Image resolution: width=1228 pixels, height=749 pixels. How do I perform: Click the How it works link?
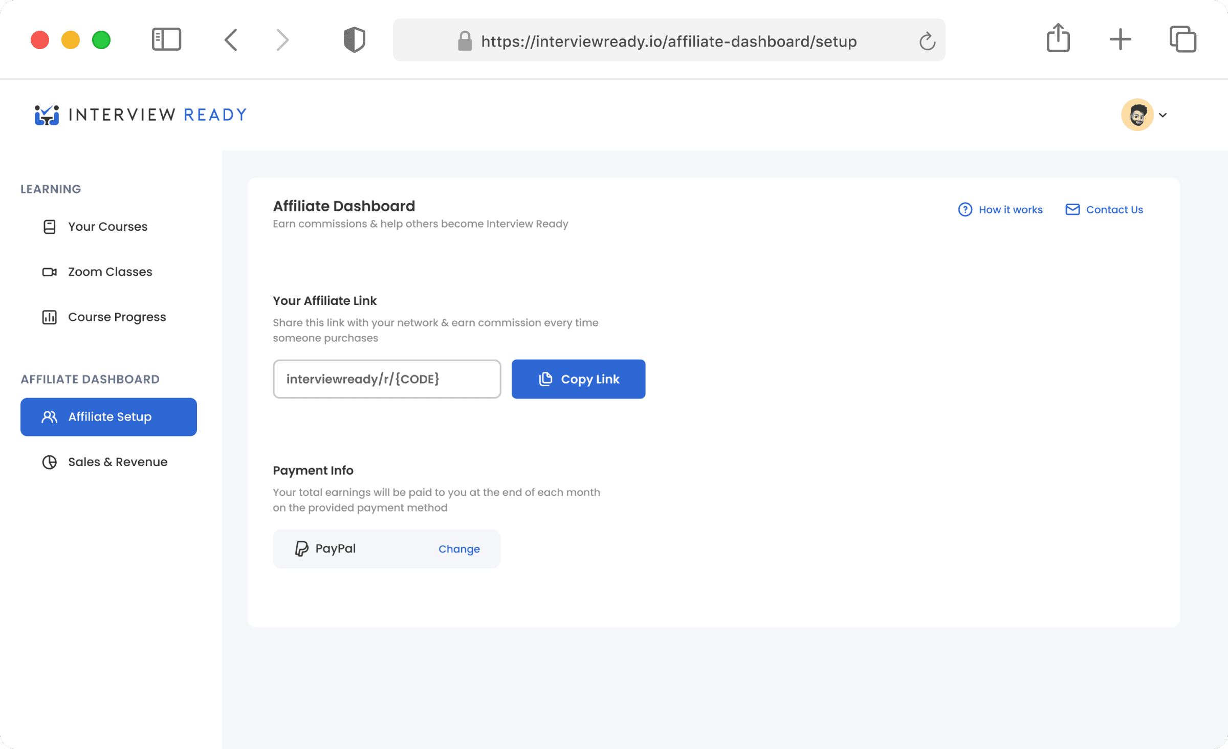click(x=1000, y=210)
